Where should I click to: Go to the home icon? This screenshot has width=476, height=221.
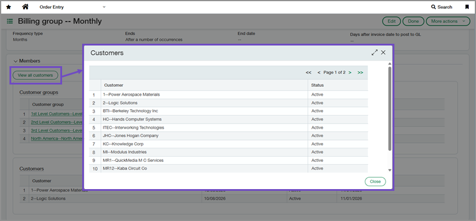25,6
